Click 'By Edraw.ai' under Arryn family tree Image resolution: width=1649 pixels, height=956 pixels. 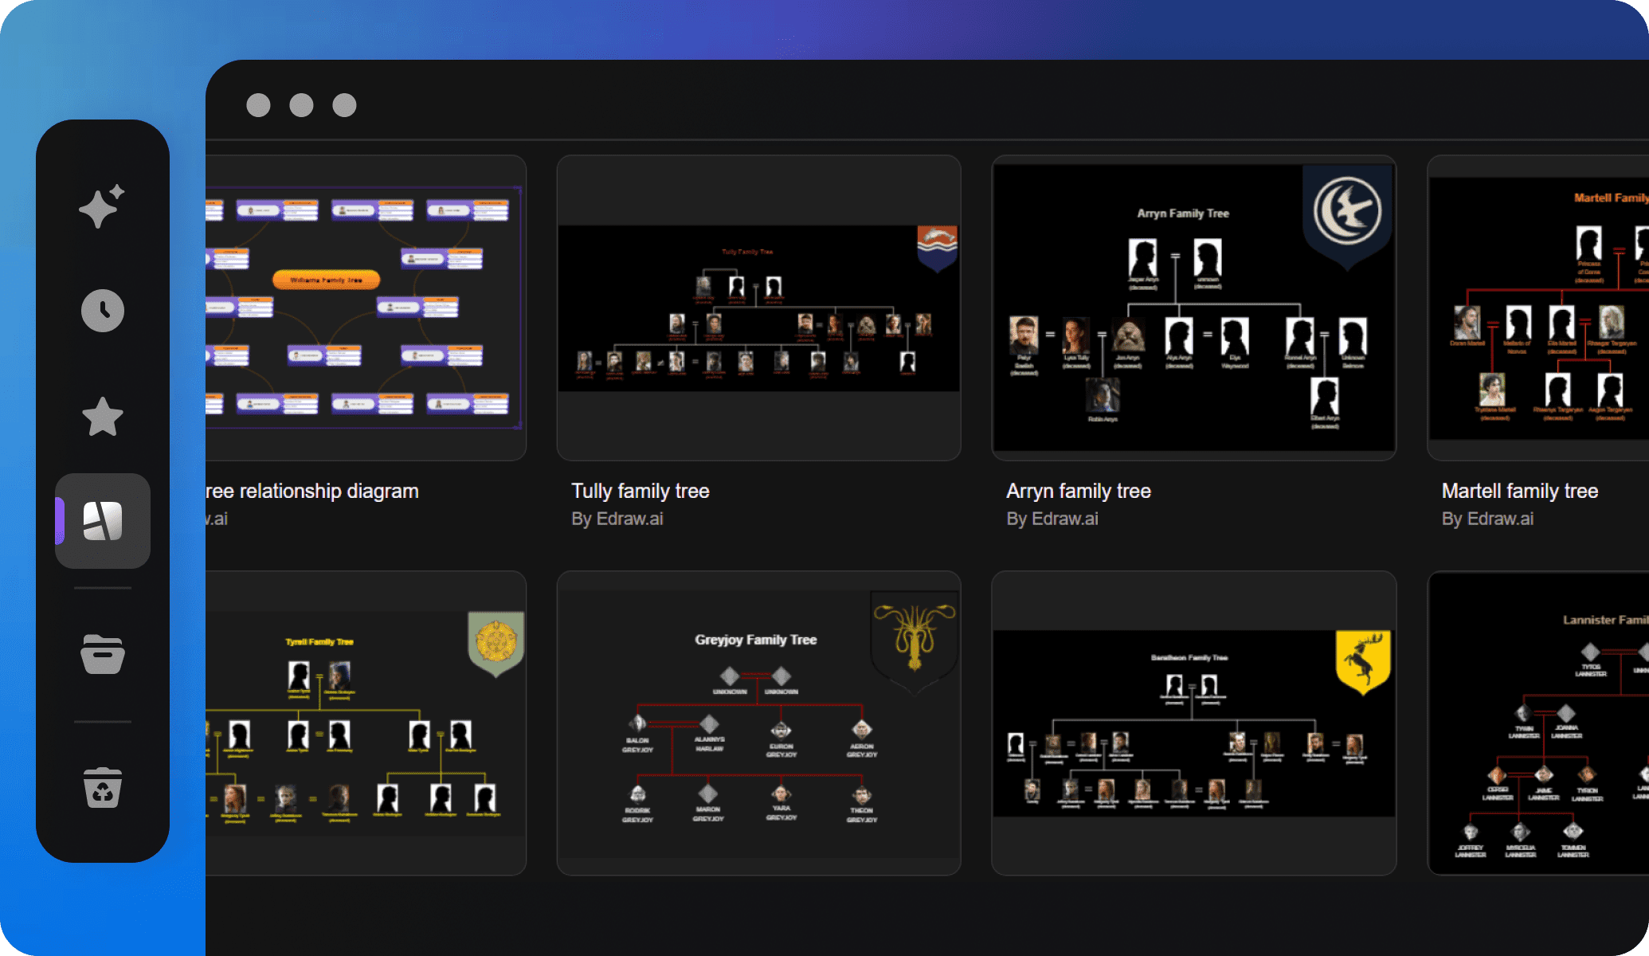(x=1052, y=519)
